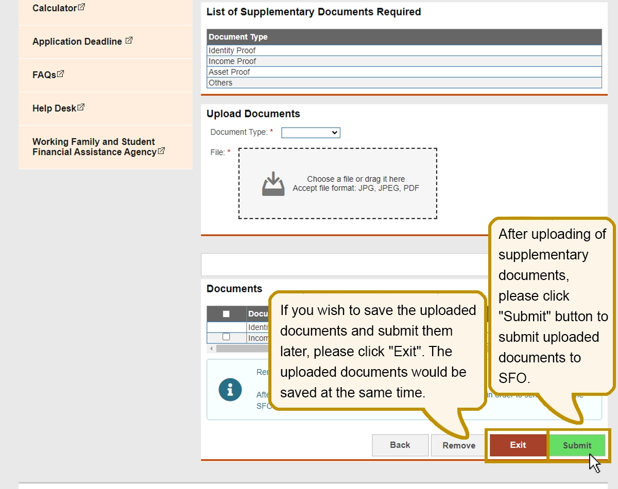Submit uploaded documents with the green Submit button

click(x=577, y=445)
